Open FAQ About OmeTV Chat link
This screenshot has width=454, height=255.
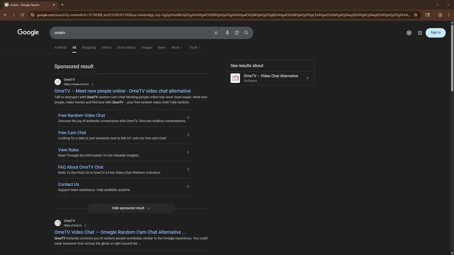(81, 167)
